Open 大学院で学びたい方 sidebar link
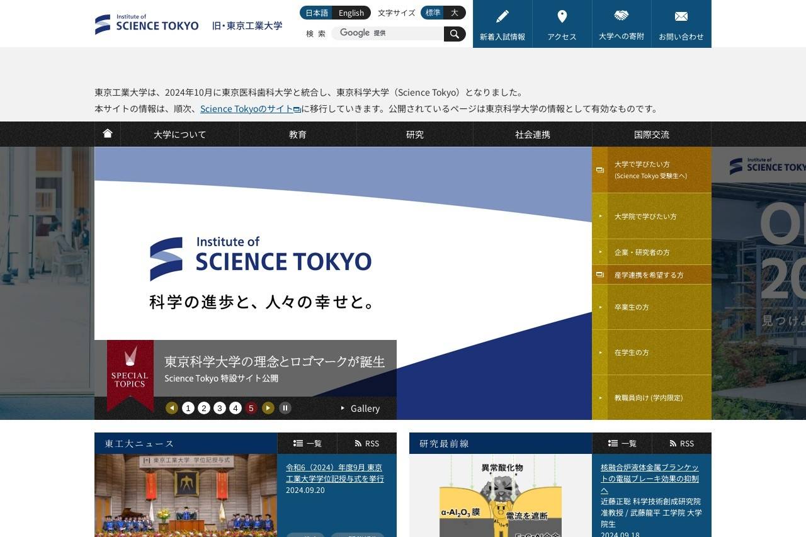 652,216
